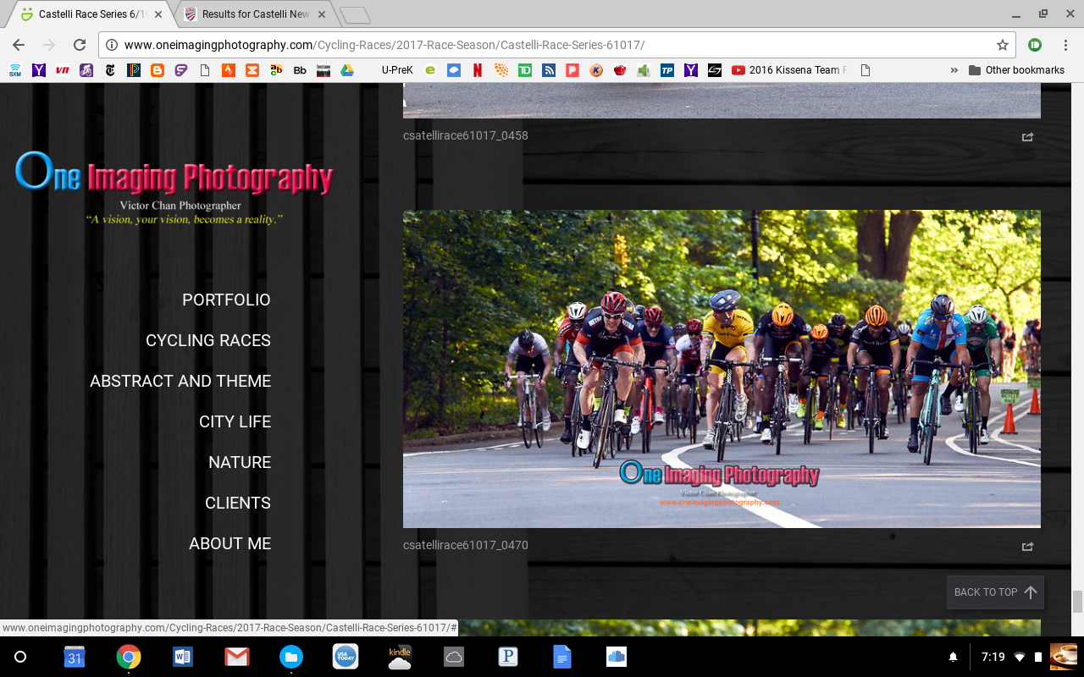Open the Strava bookmark icon
This screenshot has height=677, width=1084.
228,70
